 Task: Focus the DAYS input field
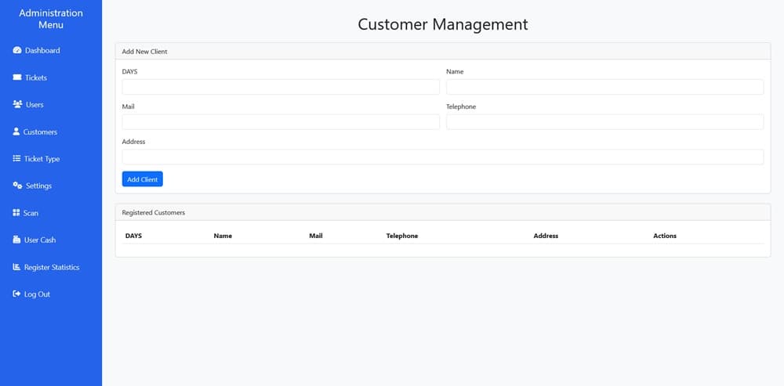[x=281, y=87]
